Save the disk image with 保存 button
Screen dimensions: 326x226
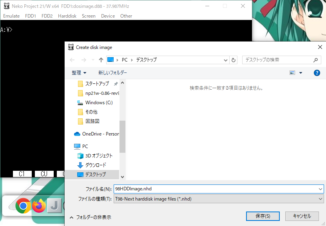click(263, 216)
